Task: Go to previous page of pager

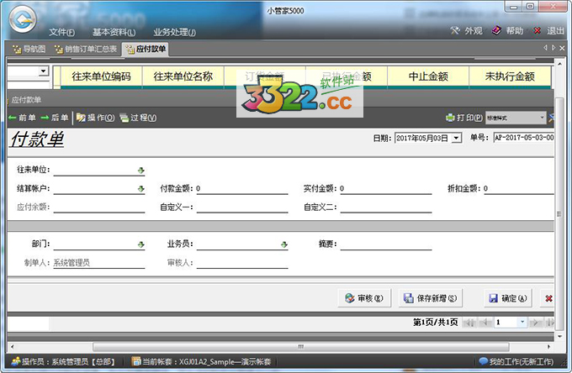Action: click(485, 323)
